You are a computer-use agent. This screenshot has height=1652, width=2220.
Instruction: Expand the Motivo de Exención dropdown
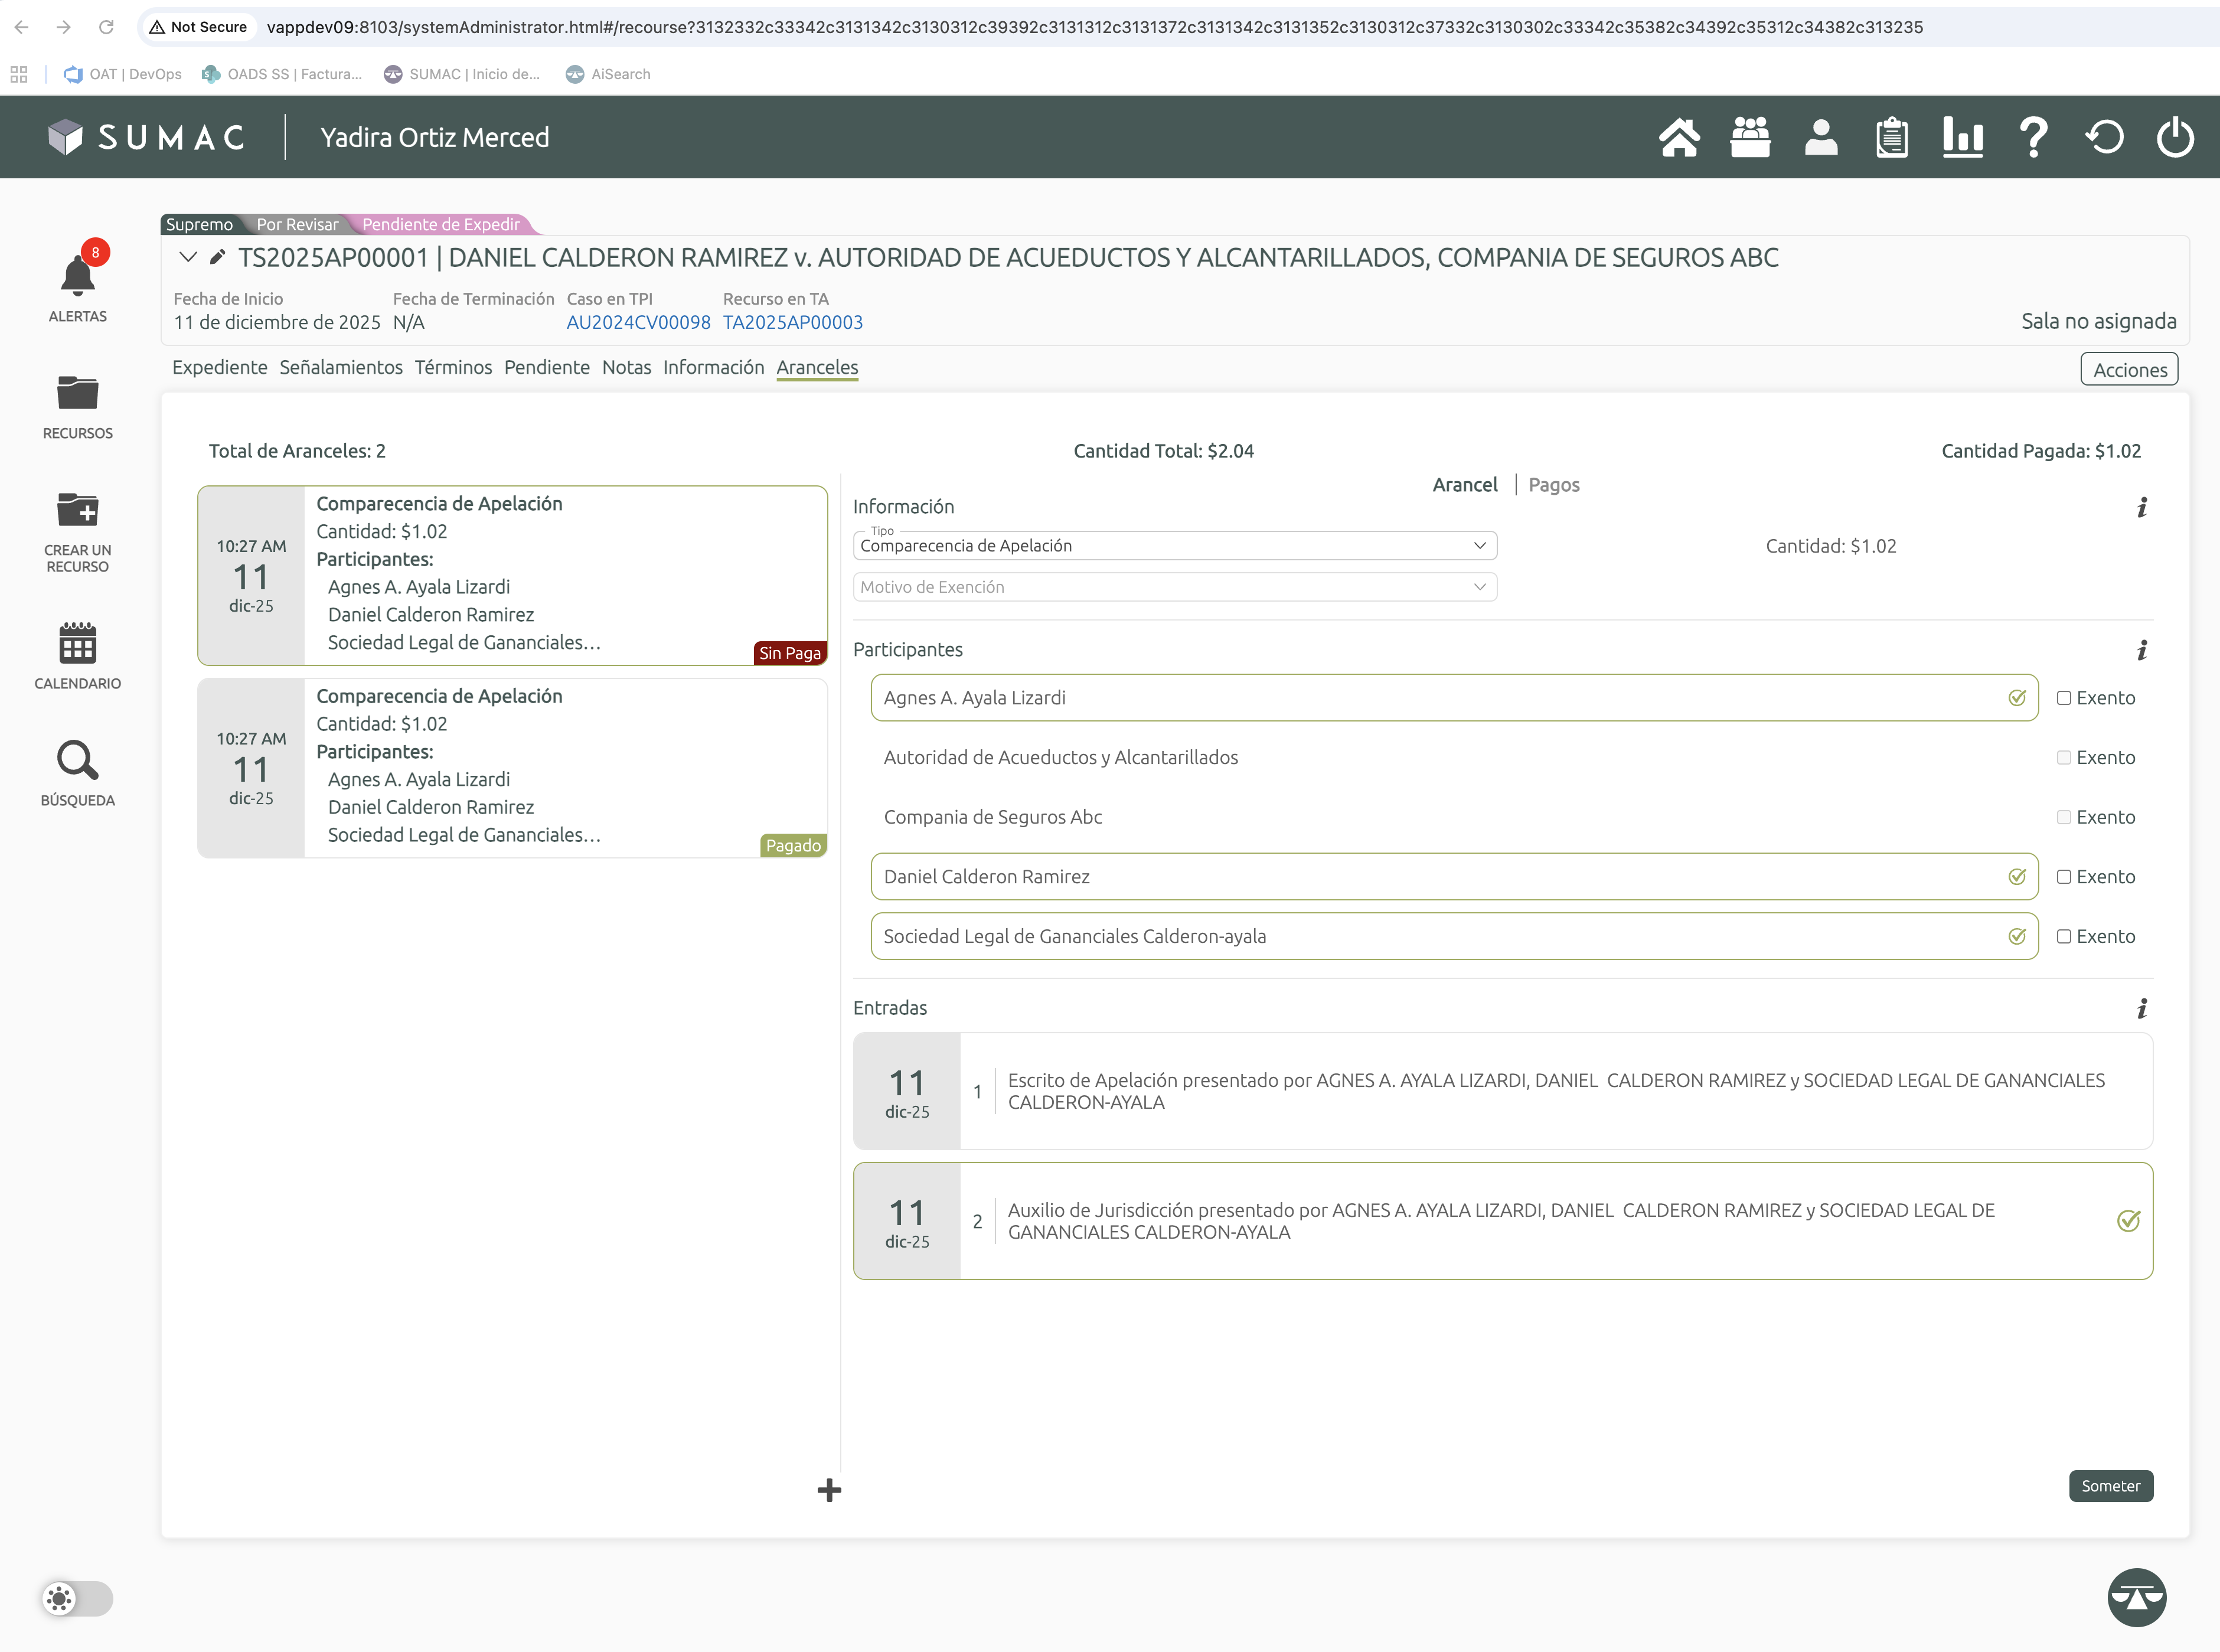click(x=1174, y=587)
